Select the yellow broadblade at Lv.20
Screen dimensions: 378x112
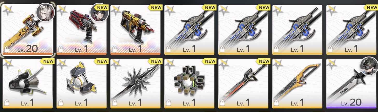(27, 30)
